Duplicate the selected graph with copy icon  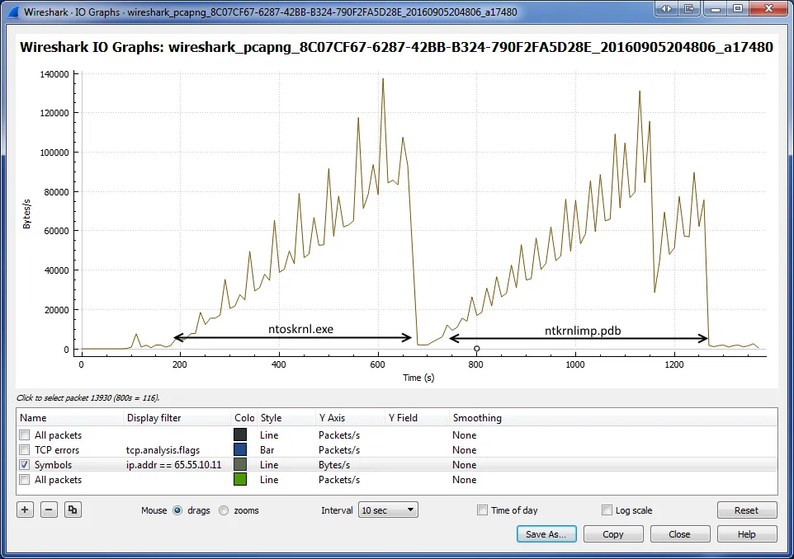pyautogui.click(x=73, y=510)
